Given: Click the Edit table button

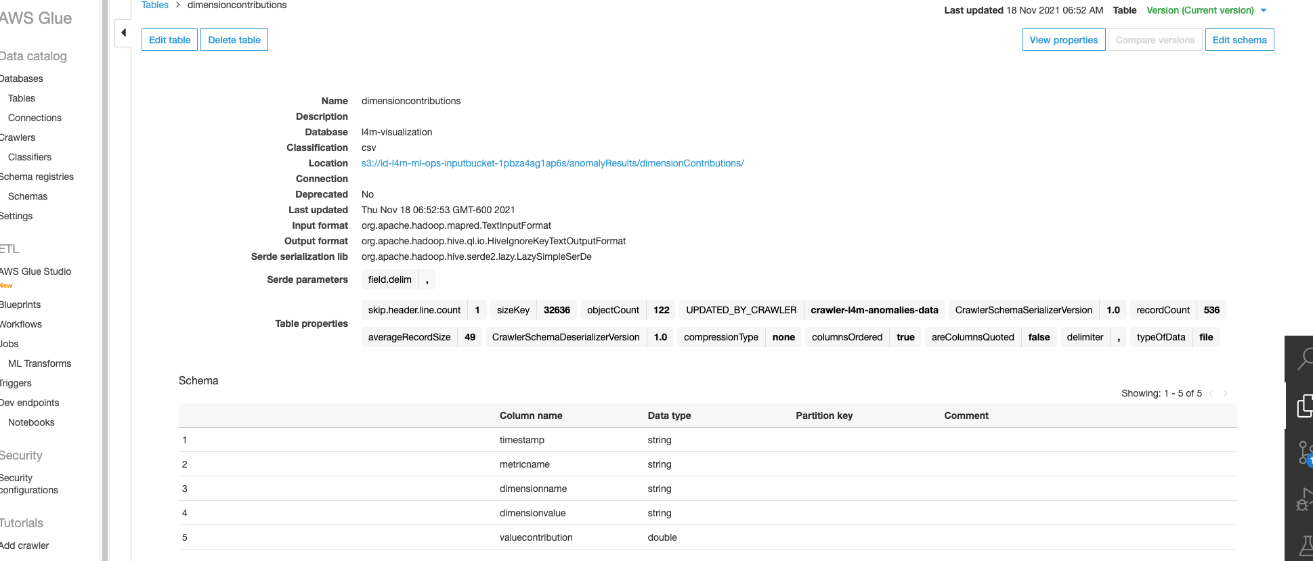Looking at the screenshot, I should click(169, 40).
